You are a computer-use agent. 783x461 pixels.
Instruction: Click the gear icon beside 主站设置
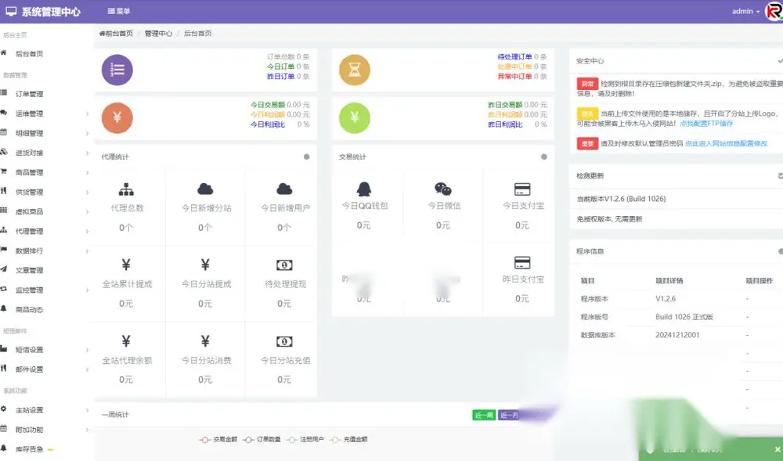(x=3, y=409)
